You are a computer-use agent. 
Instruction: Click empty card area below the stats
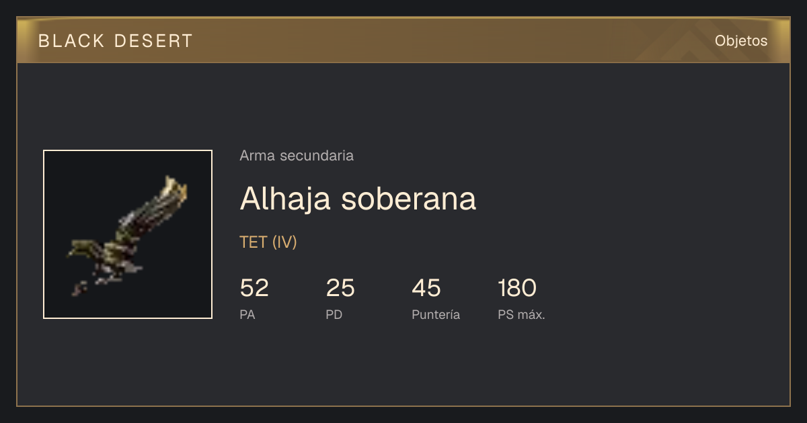[x=403, y=366]
